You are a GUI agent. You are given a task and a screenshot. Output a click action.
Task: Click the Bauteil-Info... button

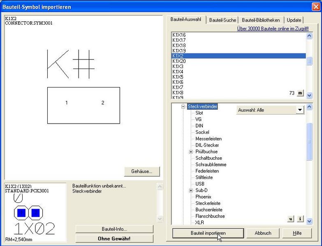114,229
